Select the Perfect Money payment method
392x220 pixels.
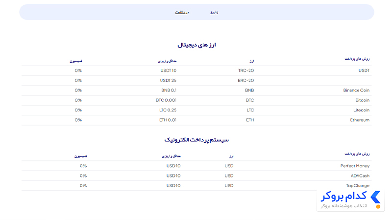click(x=355, y=166)
